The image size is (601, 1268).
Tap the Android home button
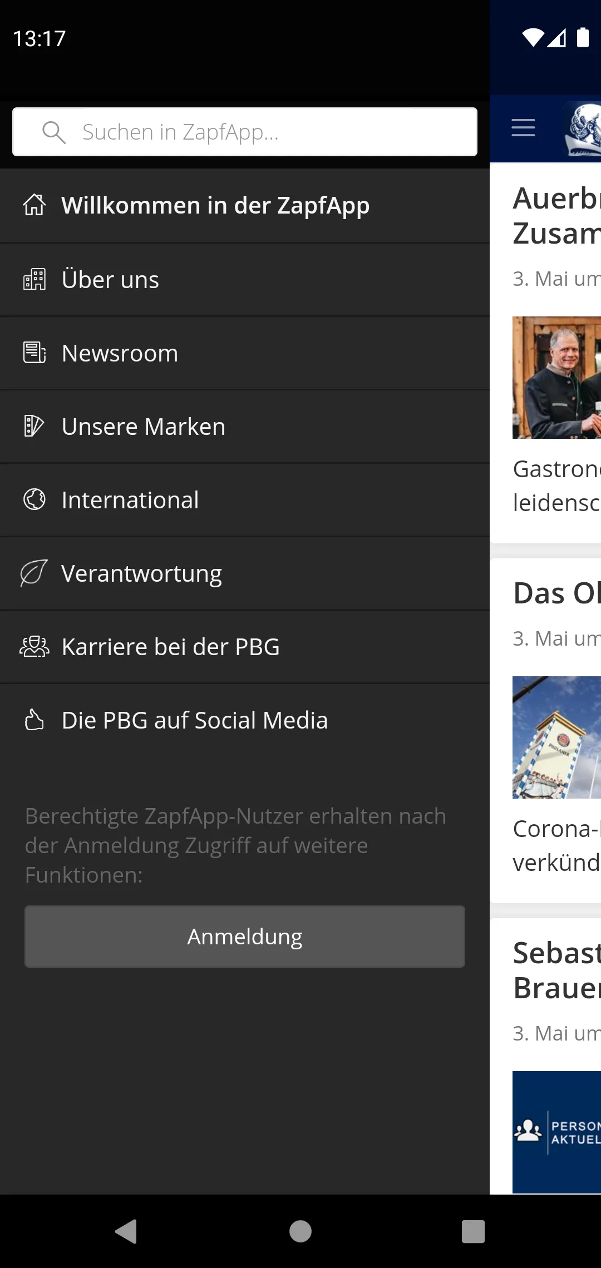pos(300,1231)
